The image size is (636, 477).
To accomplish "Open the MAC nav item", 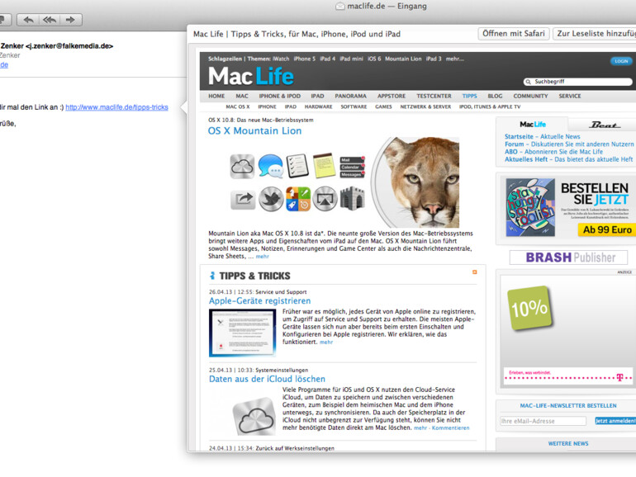I will click(242, 96).
